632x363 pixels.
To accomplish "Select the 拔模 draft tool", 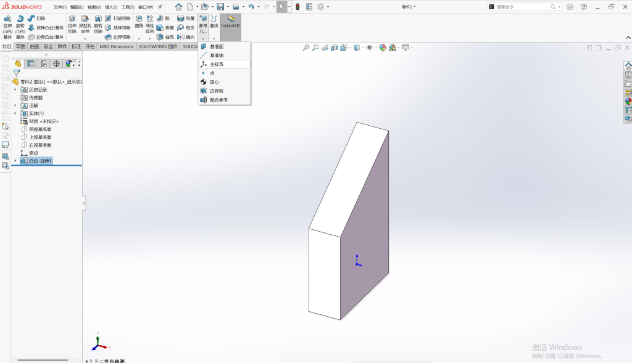I will [x=165, y=28].
